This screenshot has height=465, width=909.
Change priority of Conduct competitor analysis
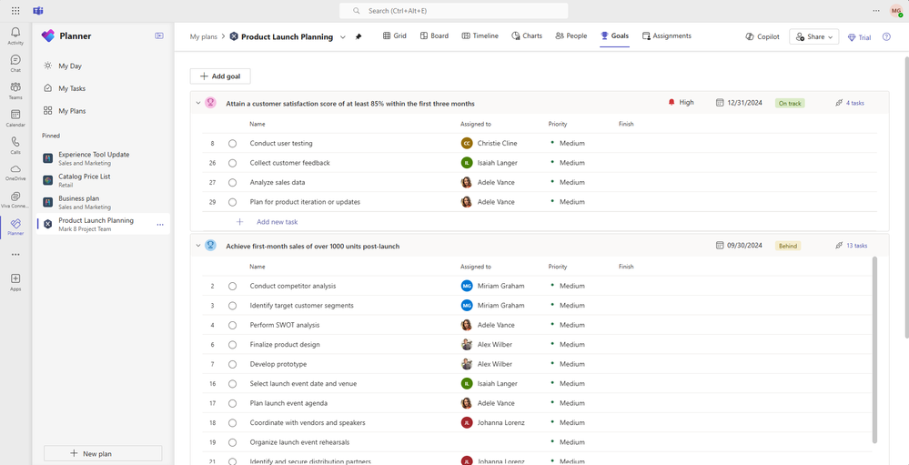coord(568,286)
